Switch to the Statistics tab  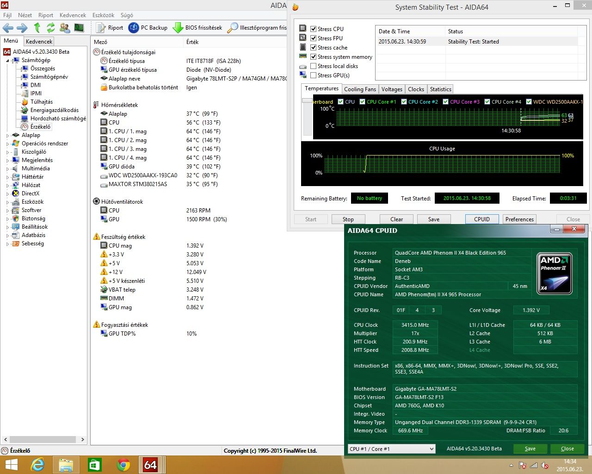(x=440, y=89)
